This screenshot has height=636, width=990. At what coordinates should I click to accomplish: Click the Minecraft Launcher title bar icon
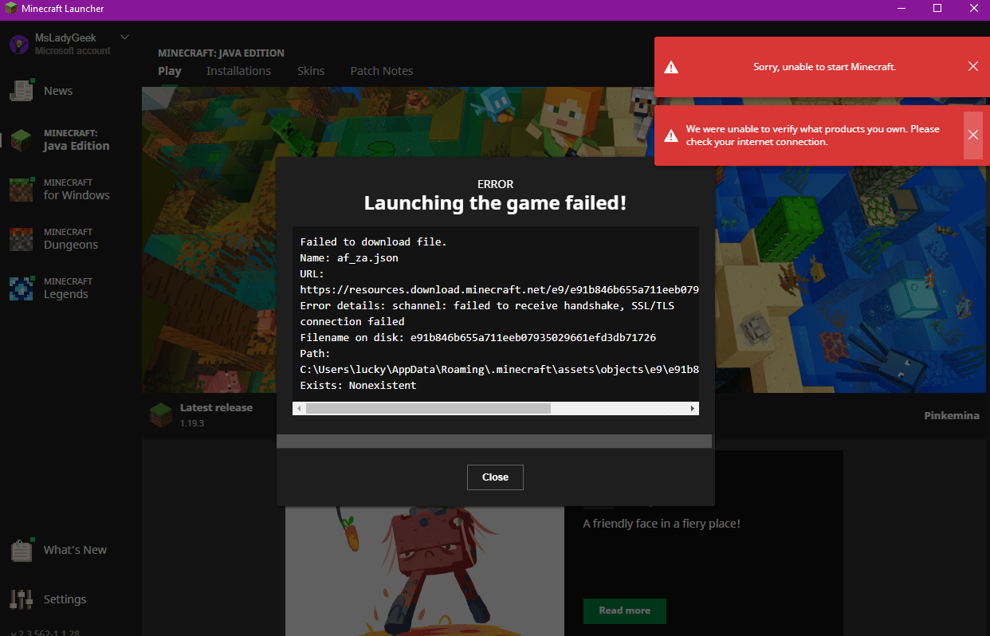coord(10,9)
